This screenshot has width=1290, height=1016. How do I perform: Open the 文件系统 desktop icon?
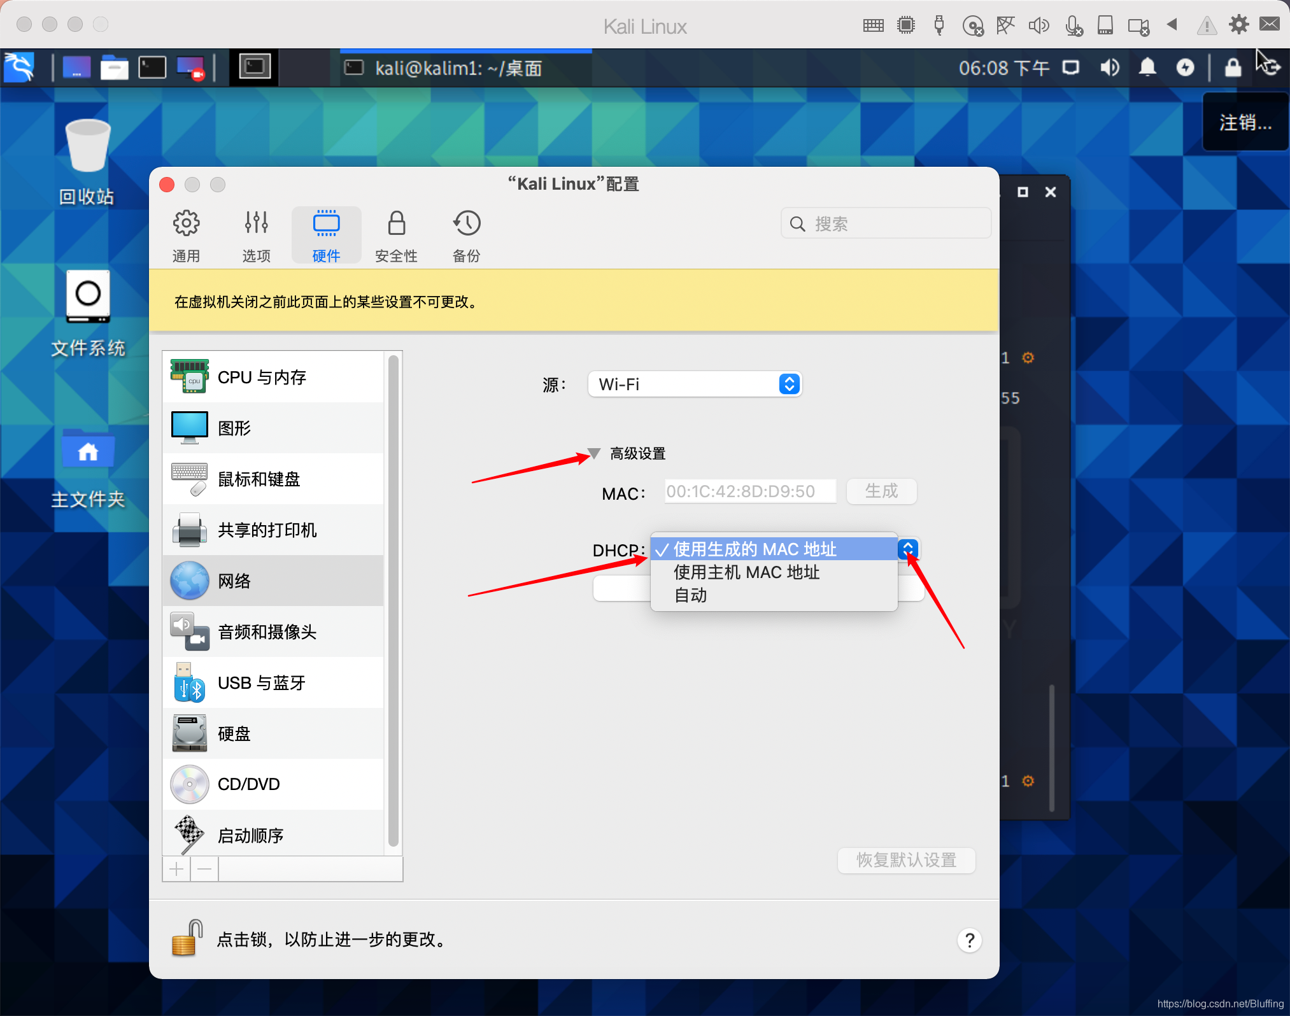(x=88, y=313)
